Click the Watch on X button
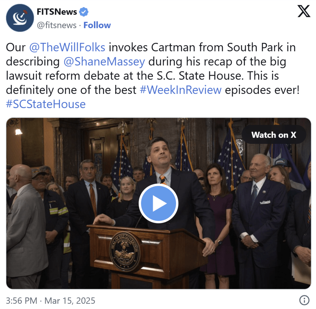Viewport: 316px width, 309px height. [x=274, y=135]
